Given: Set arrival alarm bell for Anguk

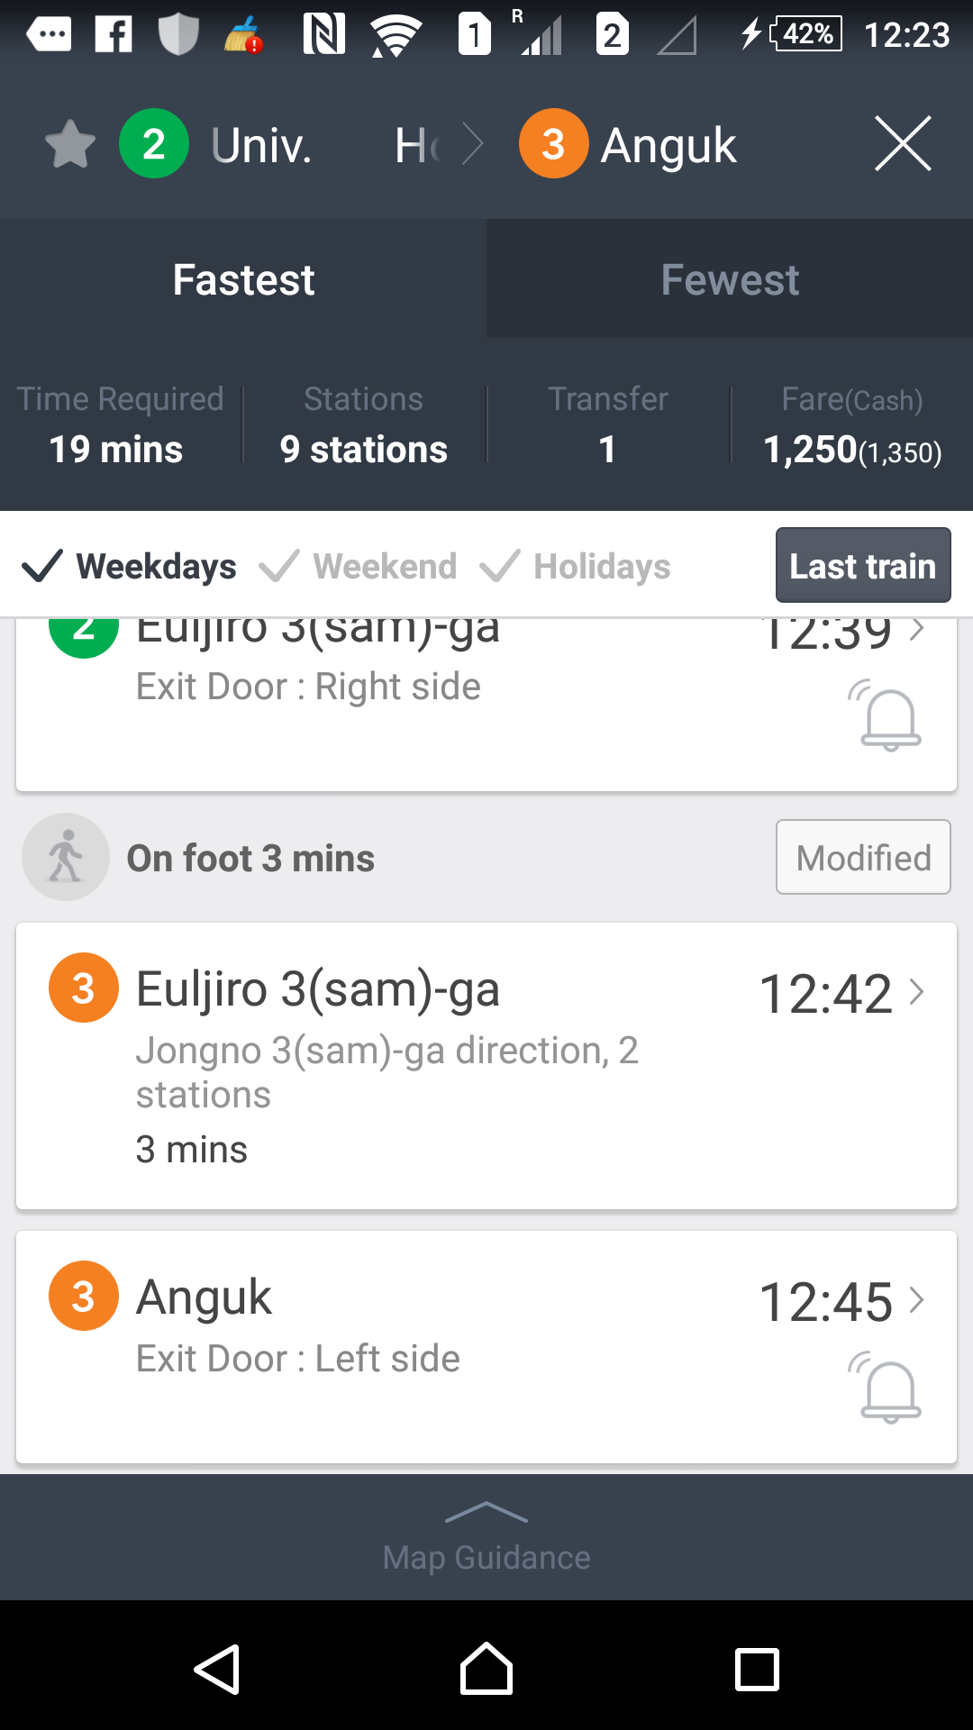Looking at the screenshot, I should pyautogui.click(x=889, y=1389).
